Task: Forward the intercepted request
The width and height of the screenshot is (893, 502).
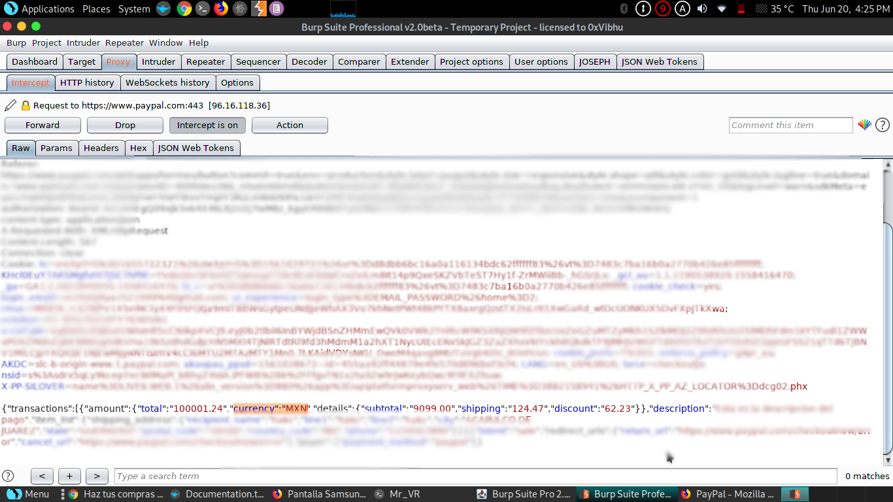Action: point(42,125)
